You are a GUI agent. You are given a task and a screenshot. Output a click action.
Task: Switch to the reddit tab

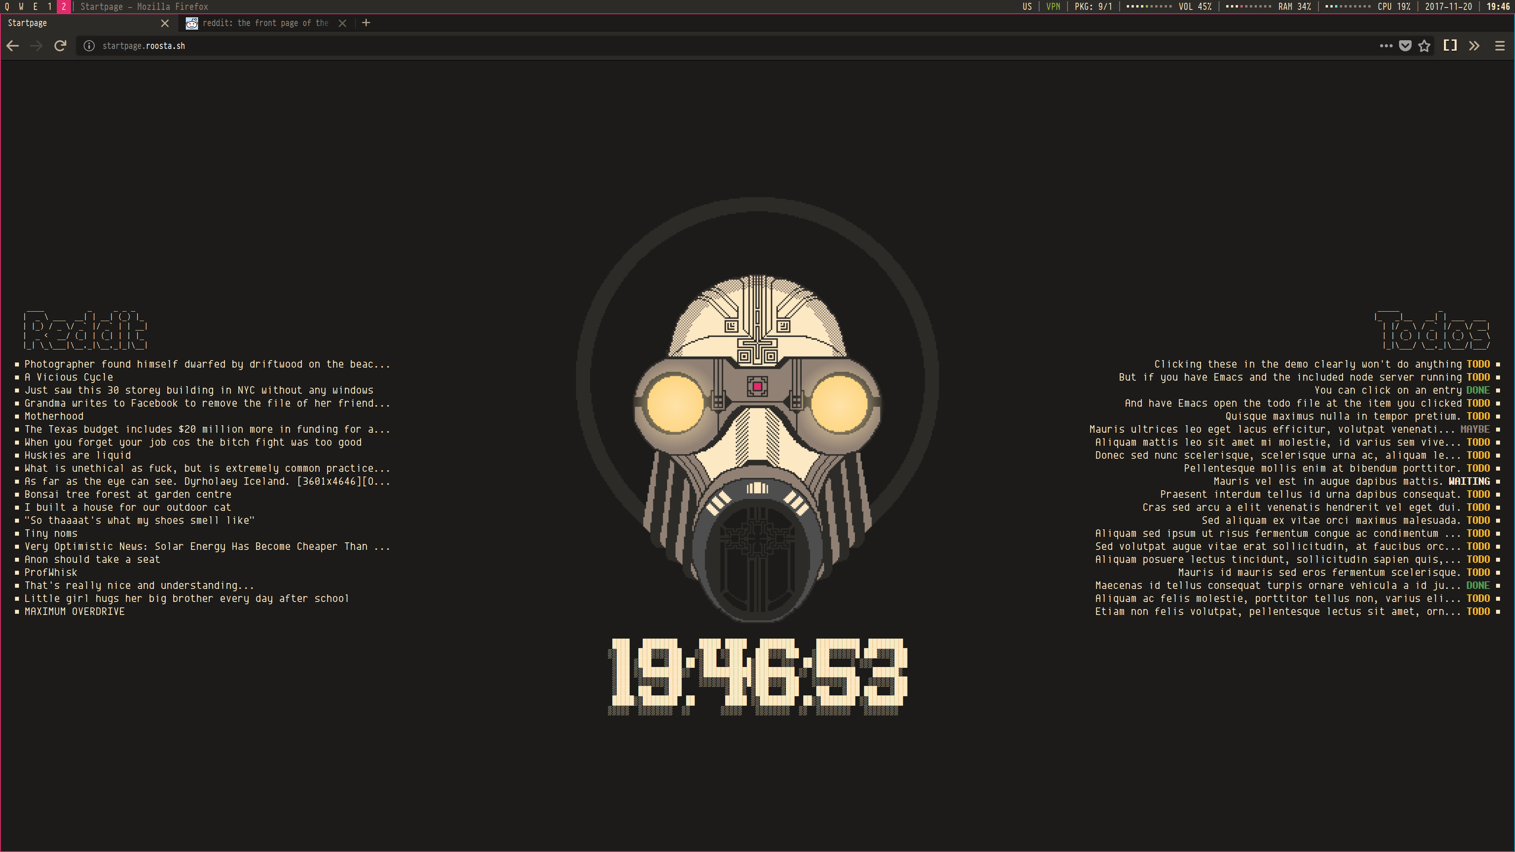tap(265, 23)
